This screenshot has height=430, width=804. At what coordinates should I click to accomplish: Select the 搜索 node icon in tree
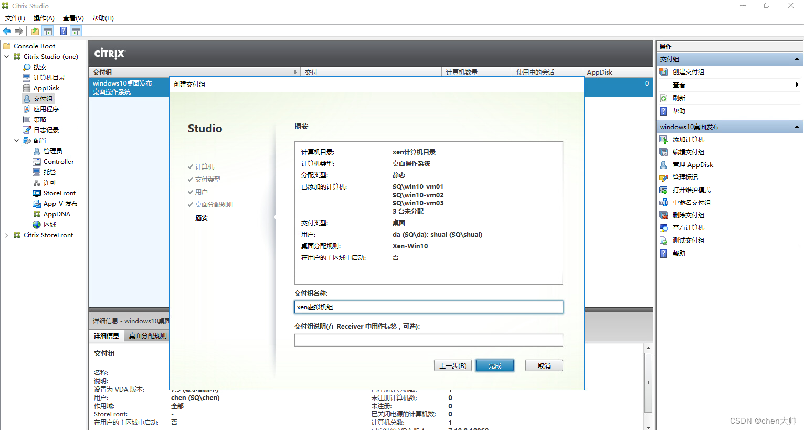[x=27, y=67]
